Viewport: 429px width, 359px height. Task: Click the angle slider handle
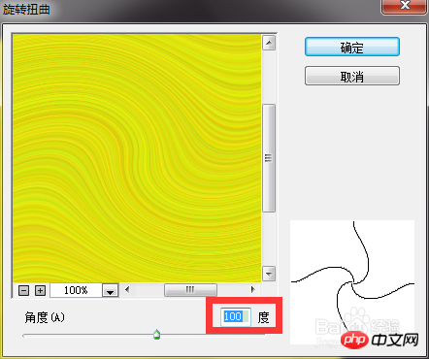tap(157, 335)
